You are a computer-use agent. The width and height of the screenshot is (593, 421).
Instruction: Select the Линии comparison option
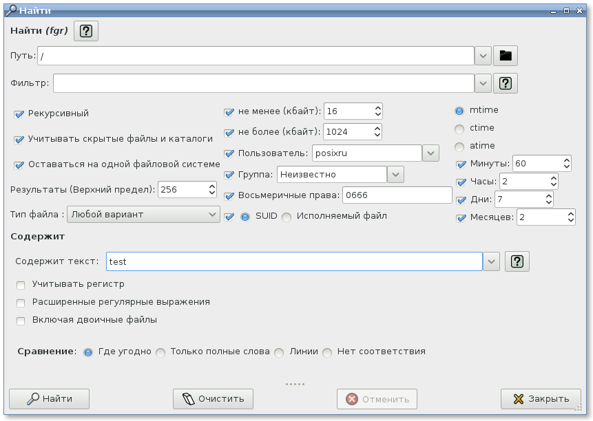point(279,353)
